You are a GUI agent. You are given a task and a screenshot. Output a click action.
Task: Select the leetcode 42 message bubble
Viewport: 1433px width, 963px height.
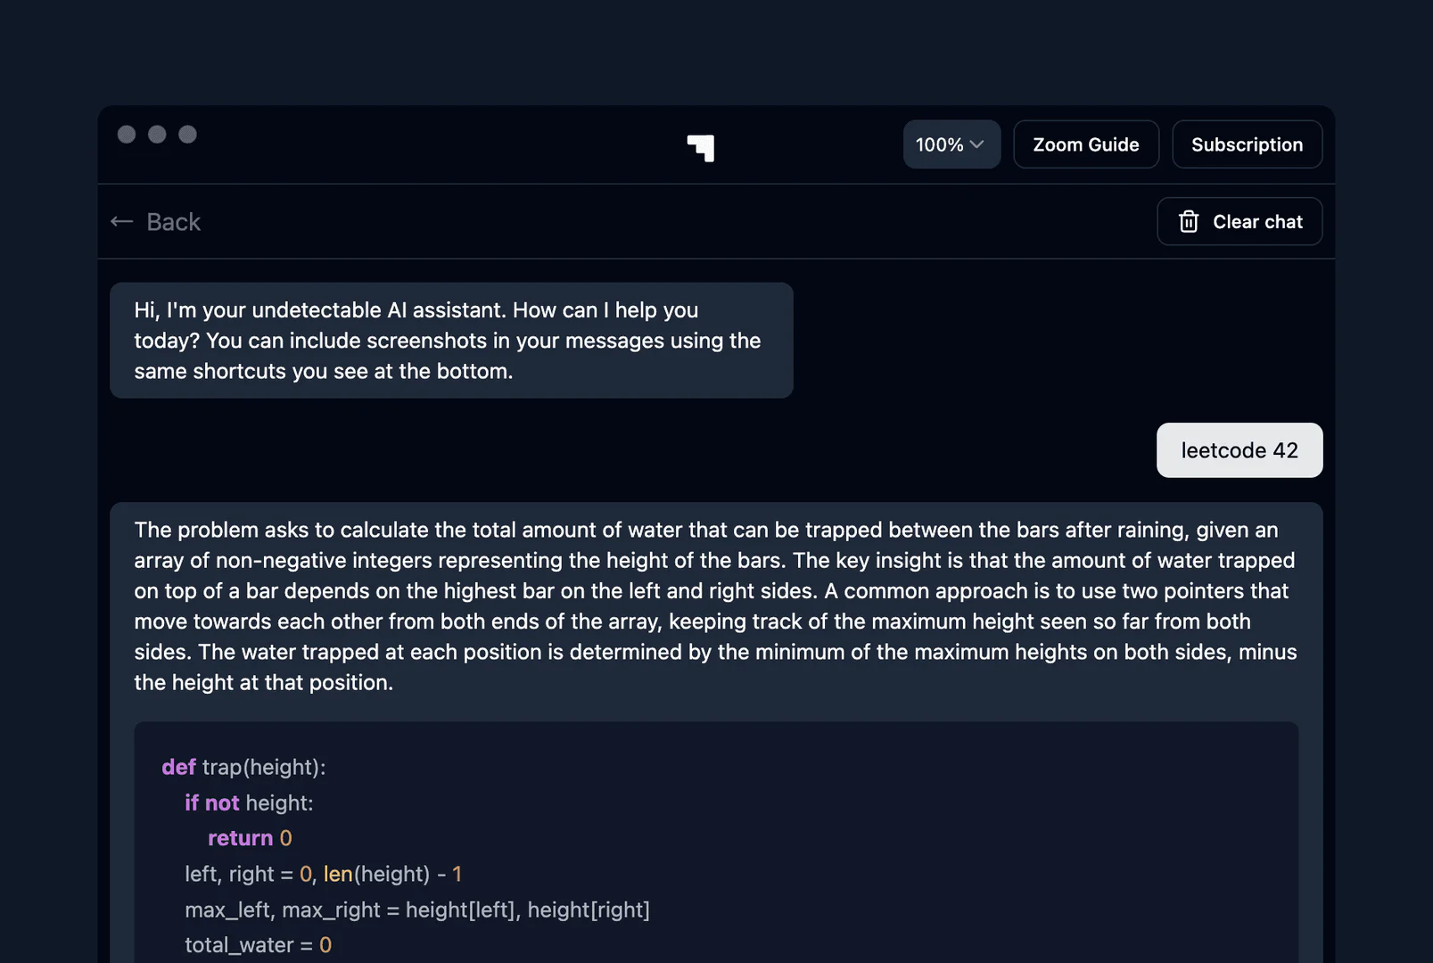click(x=1239, y=450)
